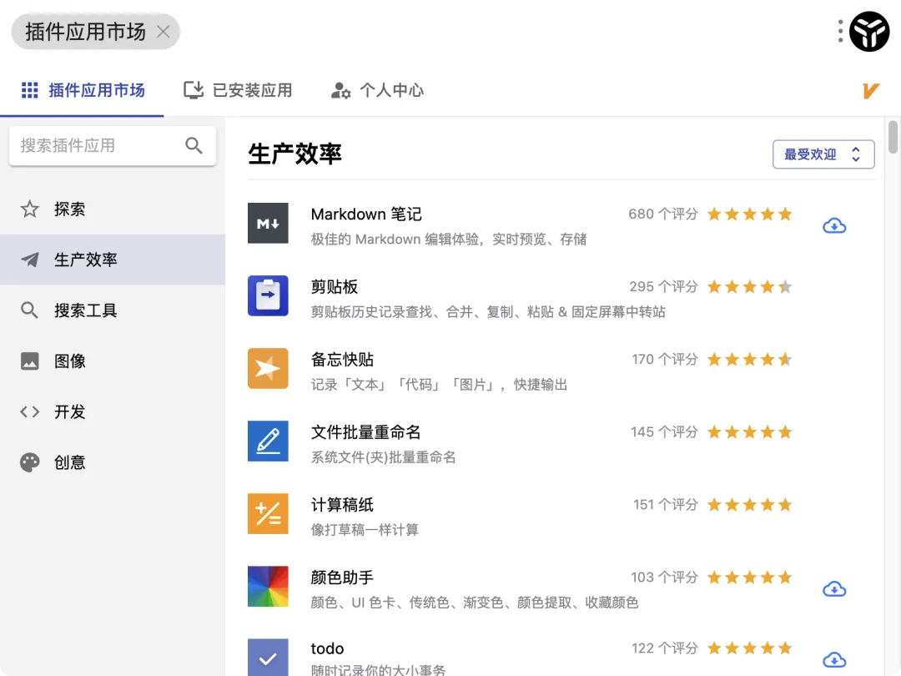Click the 145 个评分 rating count
Image resolution: width=901 pixels, height=676 pixels.
click(664, 431)
